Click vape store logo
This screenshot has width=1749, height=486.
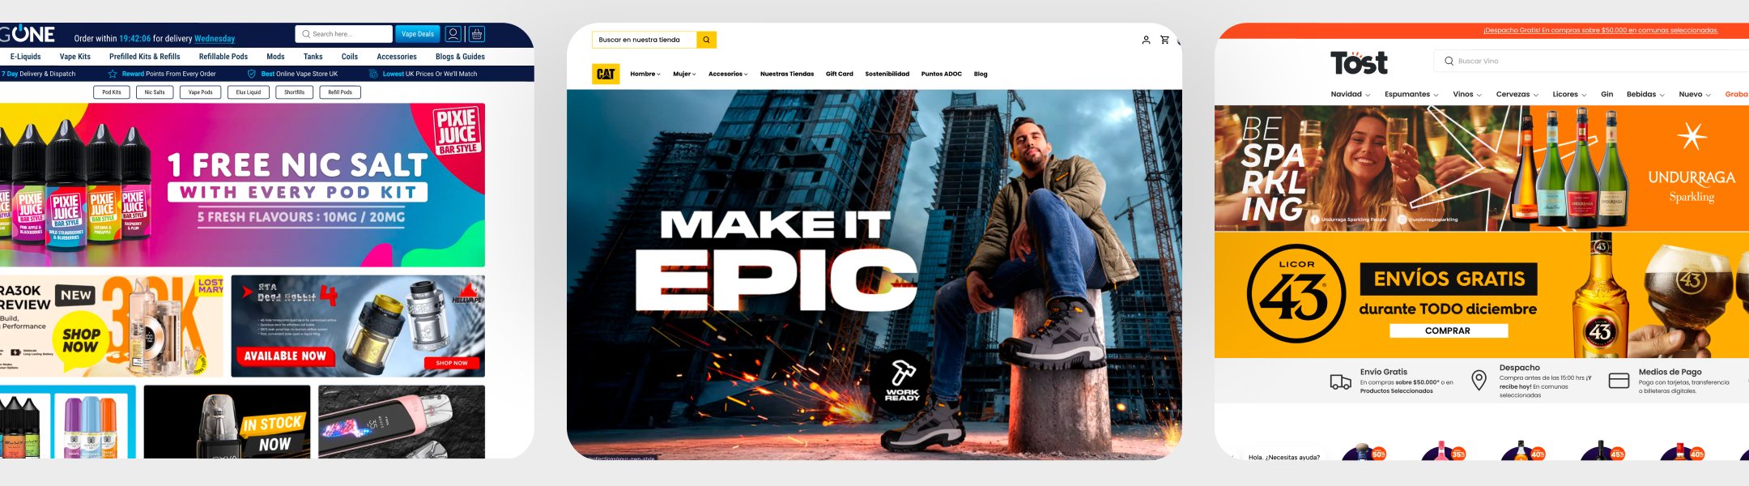pos(28,34)
